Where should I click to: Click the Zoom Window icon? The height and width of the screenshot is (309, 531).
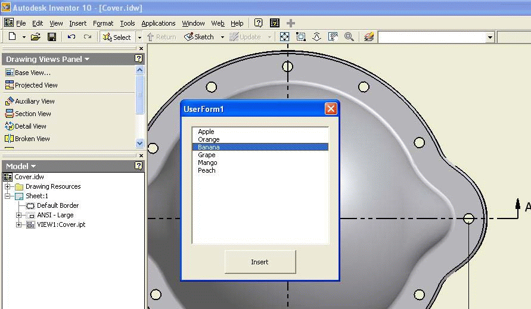(x=301, y=36)
